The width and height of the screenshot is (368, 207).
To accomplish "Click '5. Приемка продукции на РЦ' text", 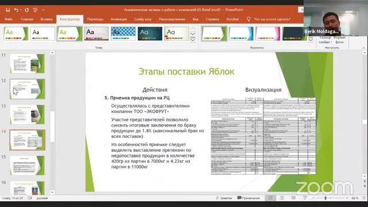I will [137, 98].
